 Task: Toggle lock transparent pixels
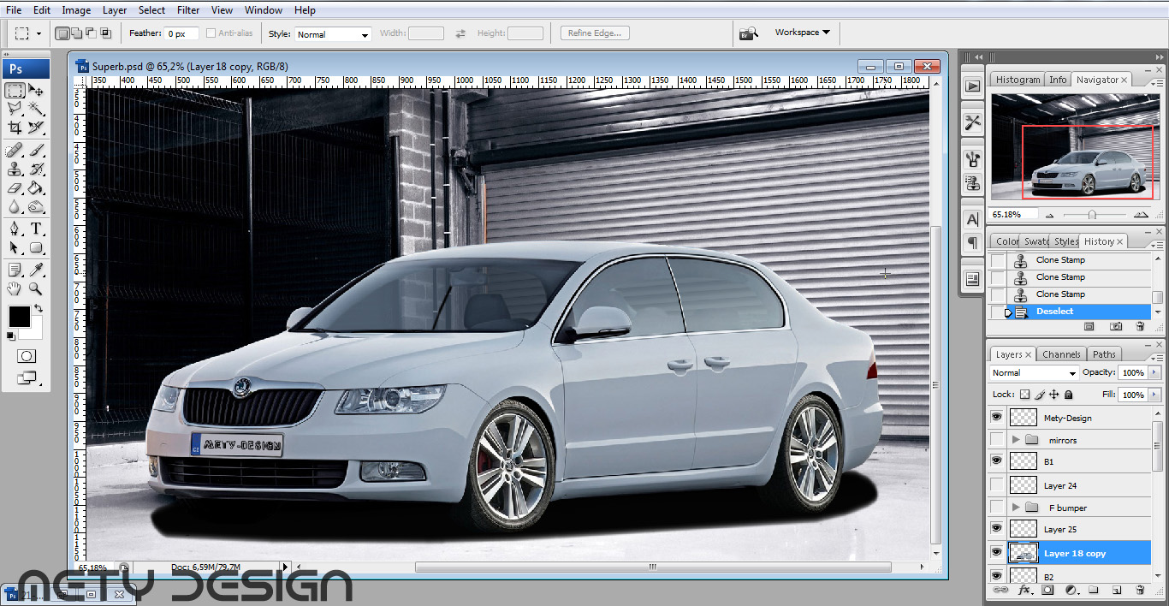point(1024,395)
